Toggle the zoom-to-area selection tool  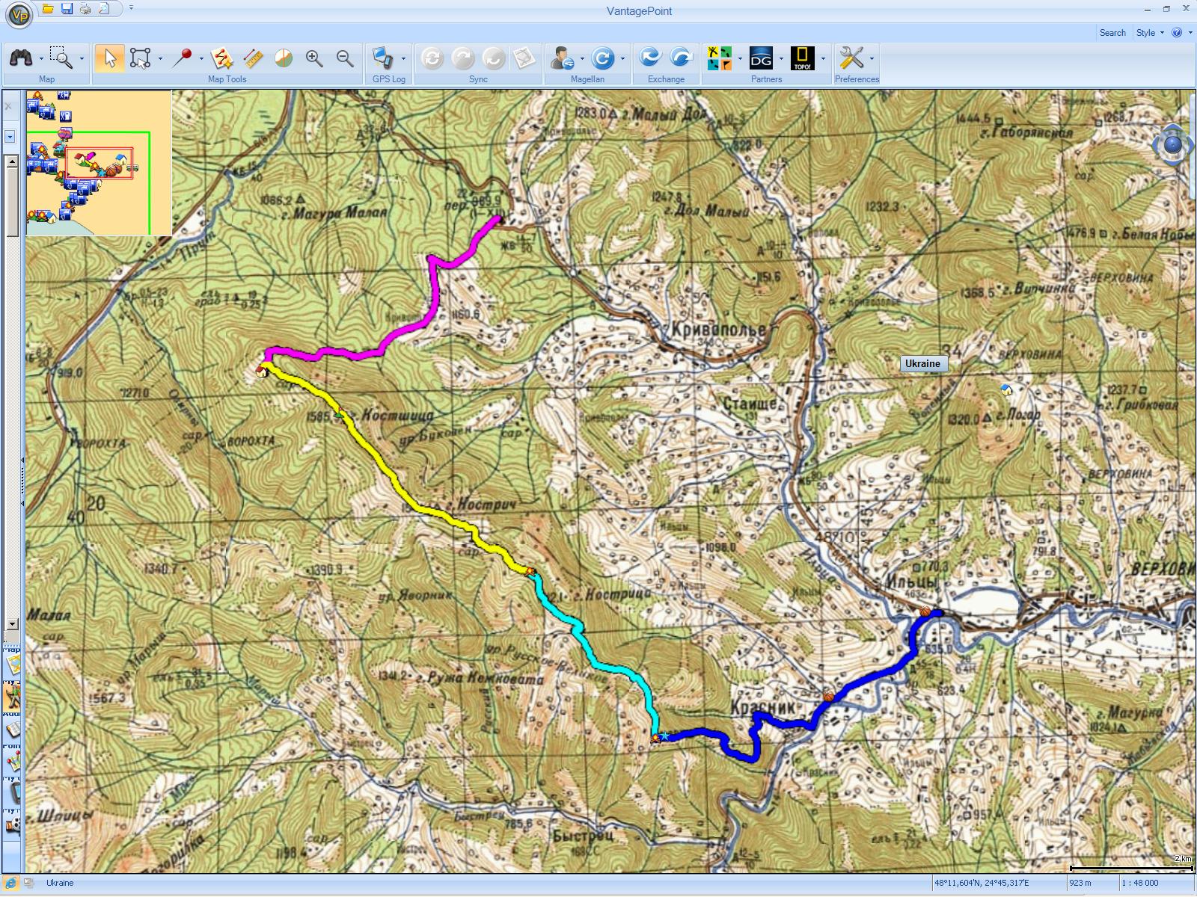click(61, 58)
